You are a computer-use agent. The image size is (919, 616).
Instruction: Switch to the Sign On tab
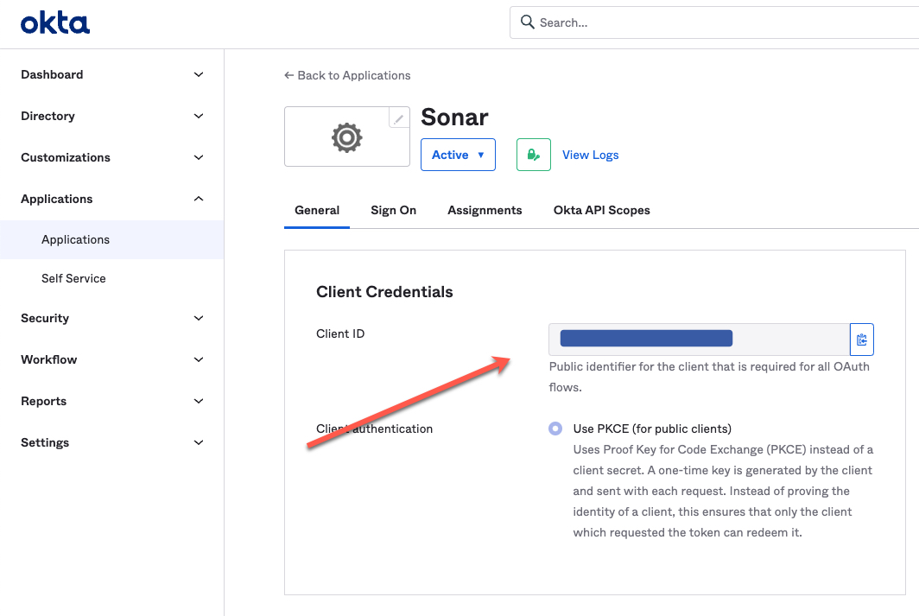pyautogui.click(x=393, y=211)
